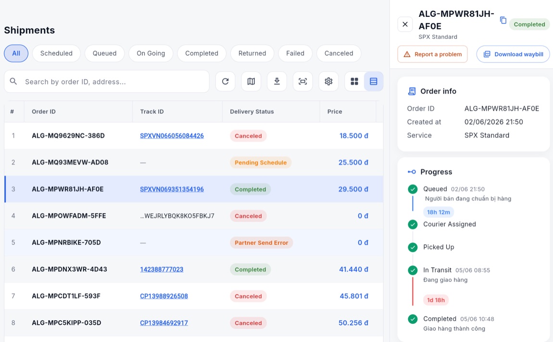Click truncated track ID WEJRLYBQK8KO5FBKJ7

[177, 216]
